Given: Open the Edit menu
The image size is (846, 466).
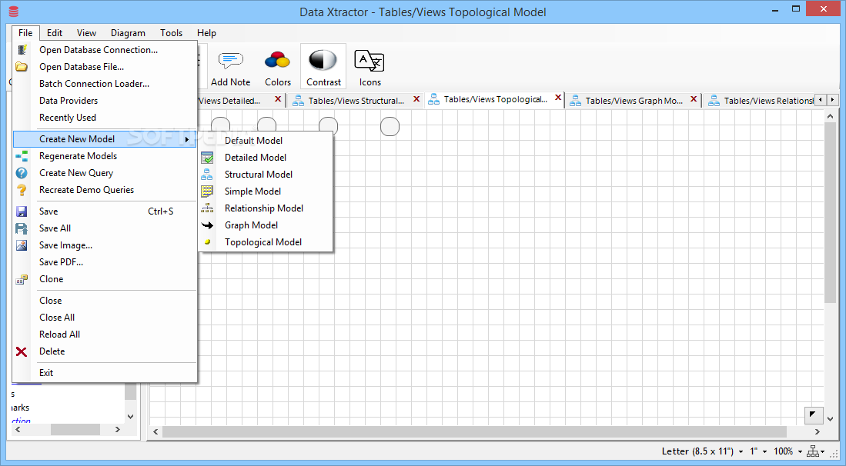Looking at the screenshot, I should (55, 33).
